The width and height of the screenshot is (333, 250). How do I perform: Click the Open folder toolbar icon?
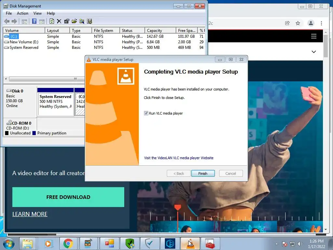[x=74, y=21]
